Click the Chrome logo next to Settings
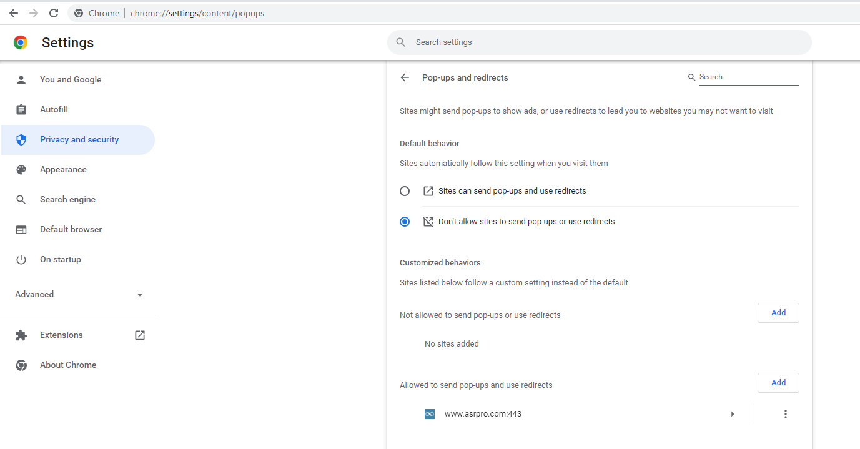 21,42
